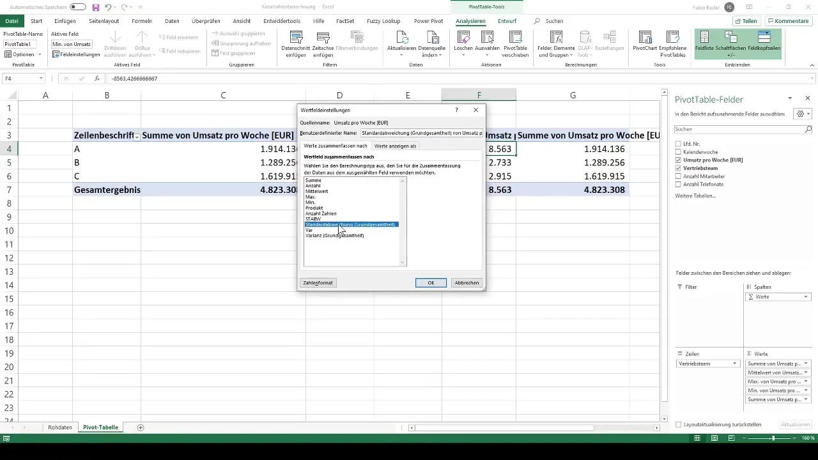Viewport: 818px width, 460px height.
Task: Open Datenschnitt einfügen tool
Action: coord(296,45)
